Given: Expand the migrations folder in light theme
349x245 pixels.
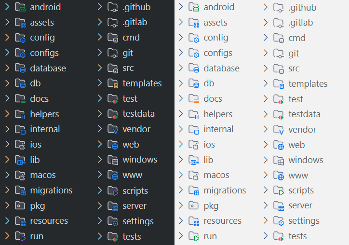Looking at the screenshot, I should point(181,190).
